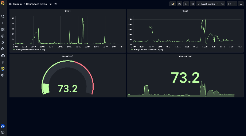246x136 pixels.
Task: Open the Test2 panel title menu
Action: pos(185,11)
